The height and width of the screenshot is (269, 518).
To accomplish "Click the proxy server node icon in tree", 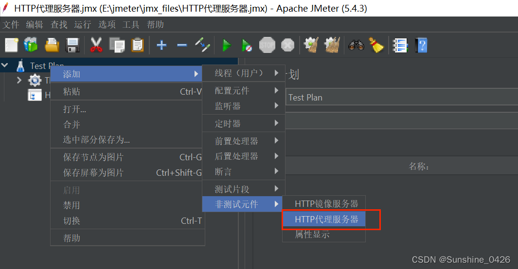I will (35, 95).
